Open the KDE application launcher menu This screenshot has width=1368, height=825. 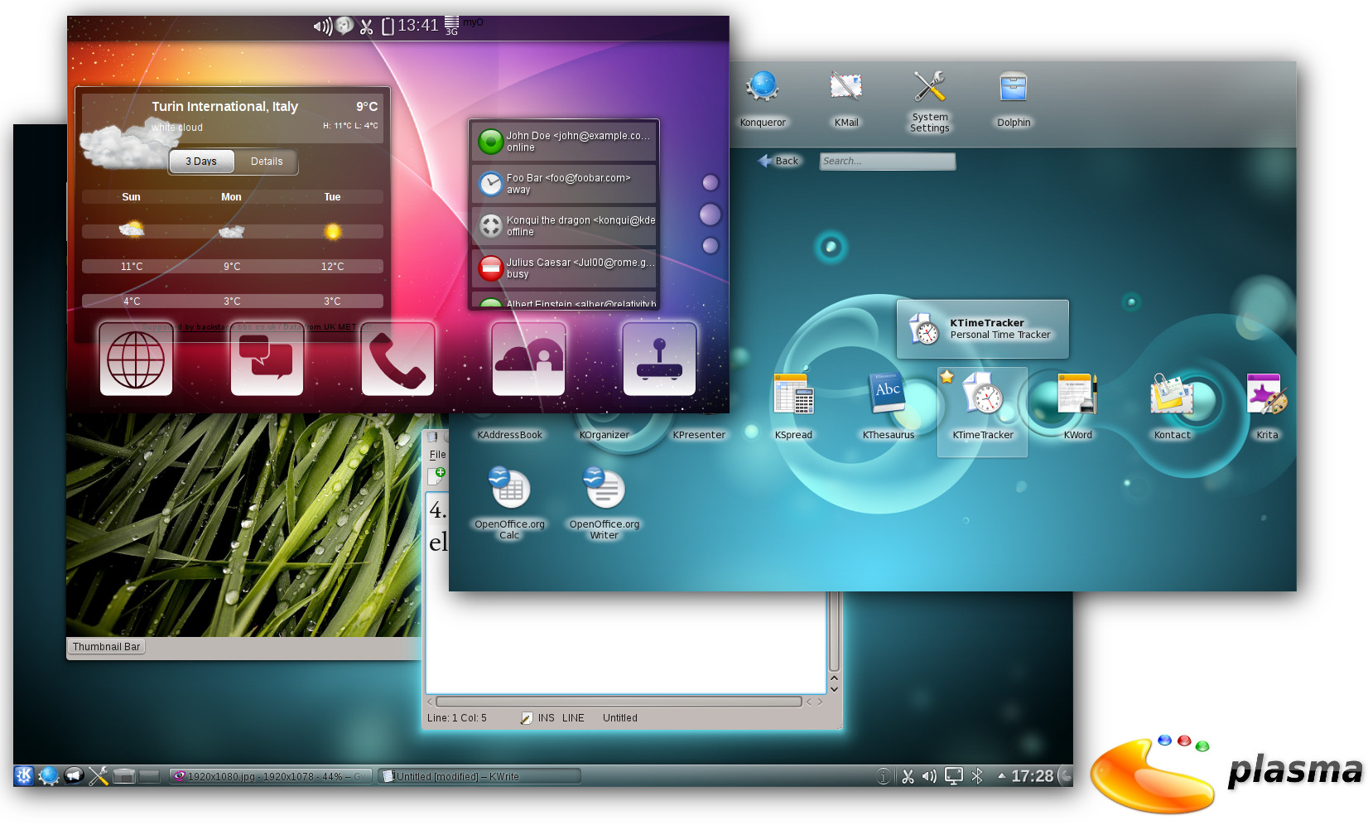24,775
